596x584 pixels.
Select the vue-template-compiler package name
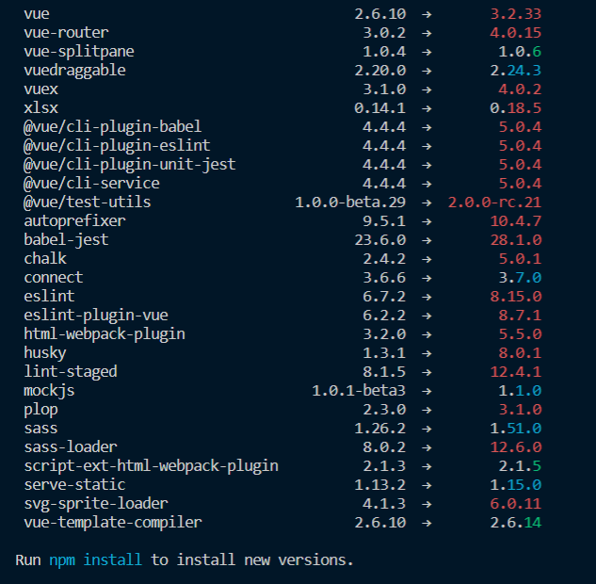(x=112, y=522)
